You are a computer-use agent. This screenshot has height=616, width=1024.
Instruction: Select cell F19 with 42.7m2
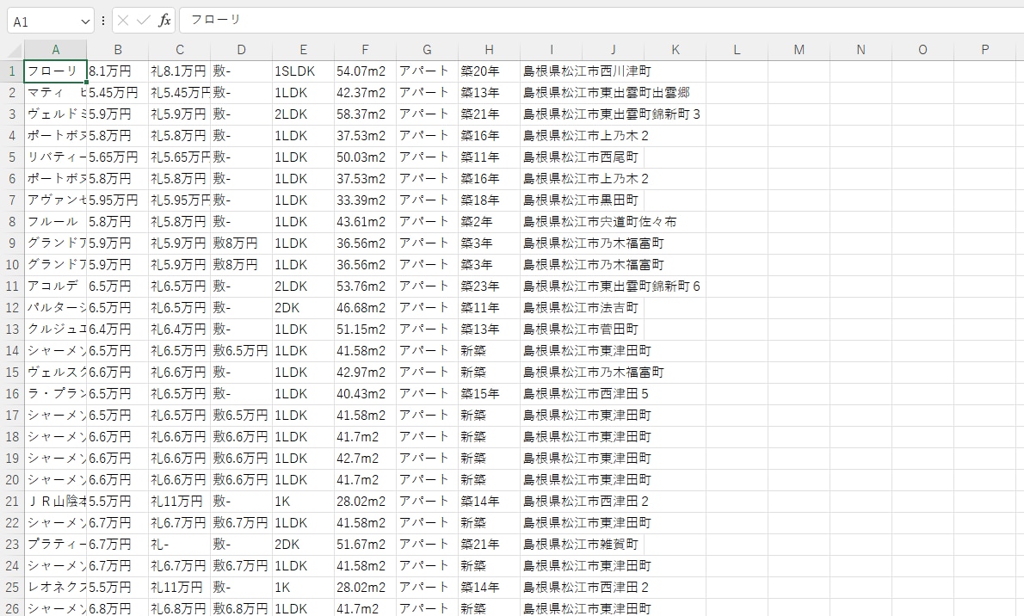365,458
